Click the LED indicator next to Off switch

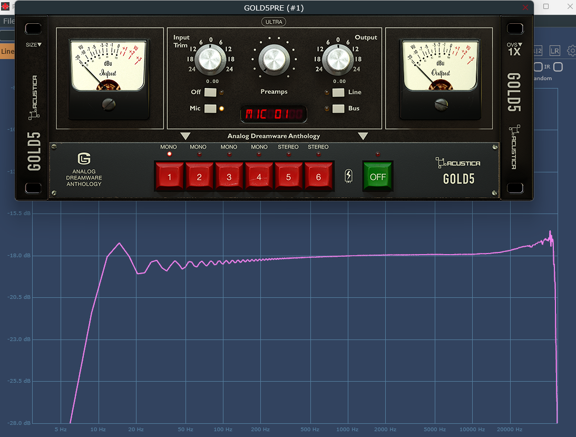point(221,92)
